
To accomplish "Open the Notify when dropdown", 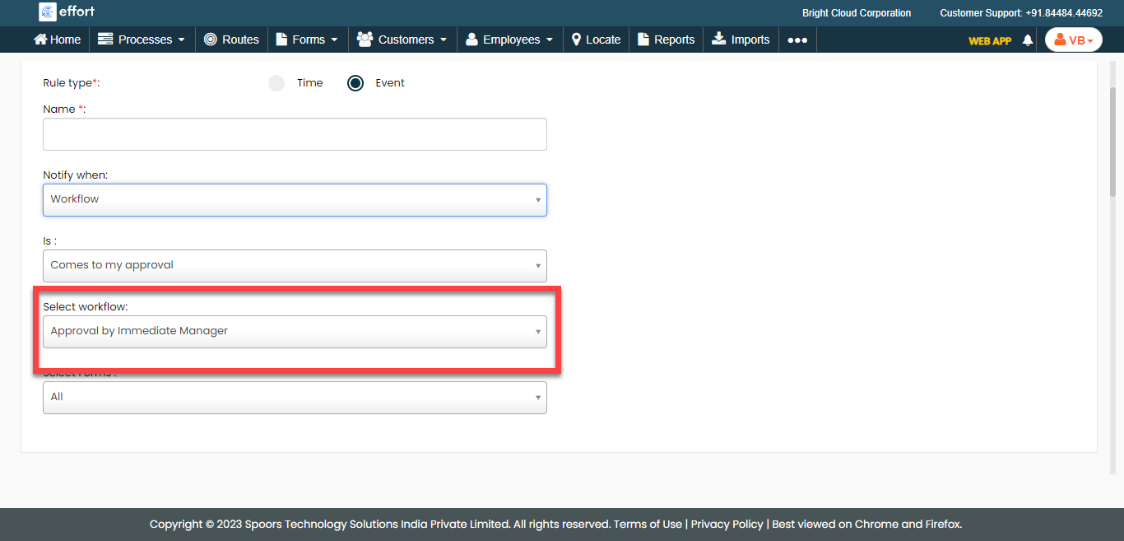I will point(295,199).
